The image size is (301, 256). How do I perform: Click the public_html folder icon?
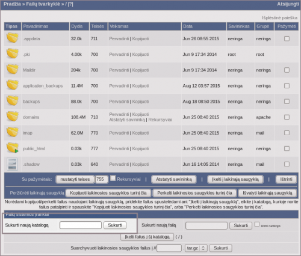(x=13, y=148)
